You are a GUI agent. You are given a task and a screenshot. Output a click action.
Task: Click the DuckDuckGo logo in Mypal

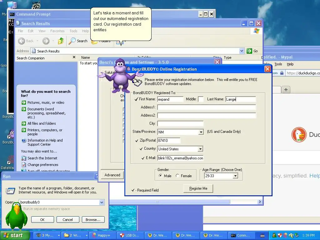(x=299, y=135)
